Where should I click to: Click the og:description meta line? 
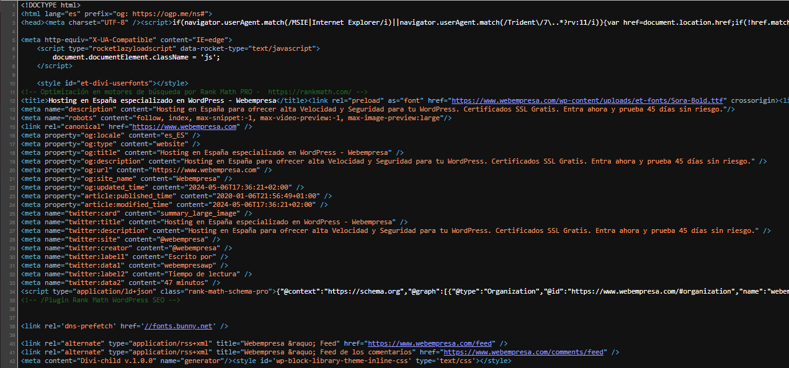point(393,161)
